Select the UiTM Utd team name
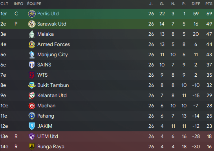The width and height of the screenshot is (214, 151). (48, 136)
